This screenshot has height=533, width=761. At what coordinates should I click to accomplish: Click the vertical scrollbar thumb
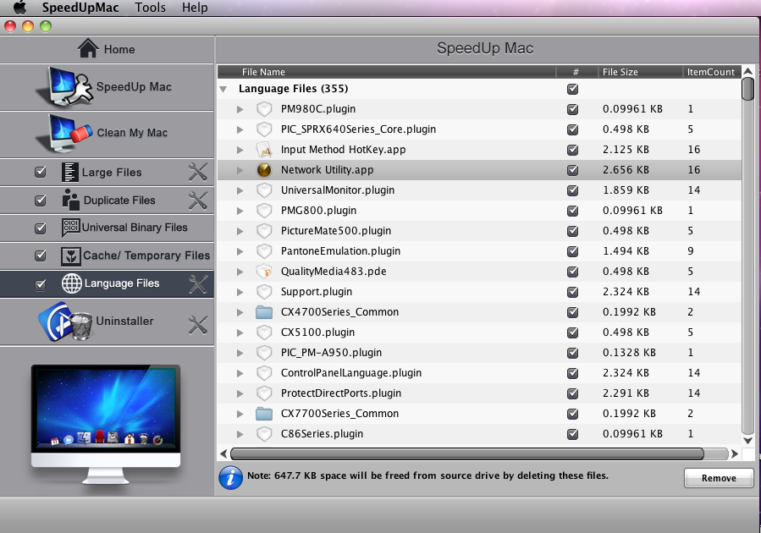748,89
